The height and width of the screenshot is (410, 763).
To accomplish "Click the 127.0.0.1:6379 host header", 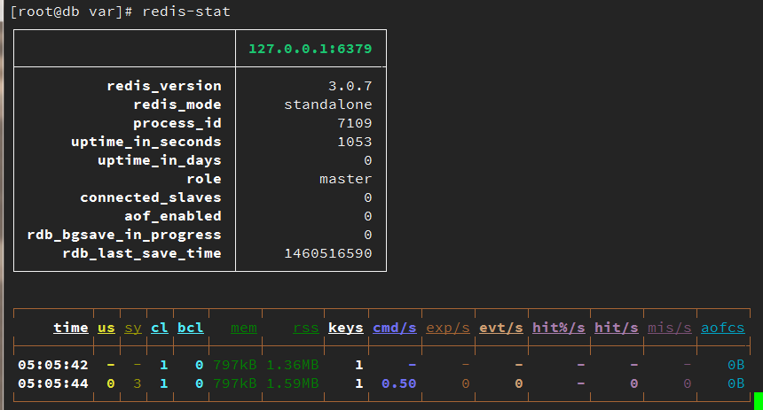I will [310, 49].
